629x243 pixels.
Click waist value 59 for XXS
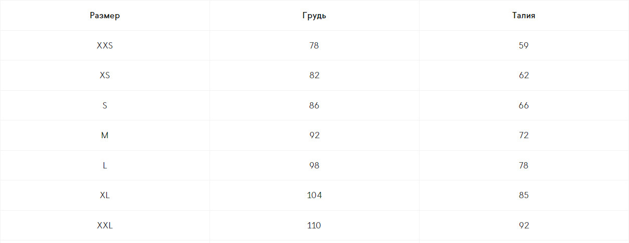(524, 45)
